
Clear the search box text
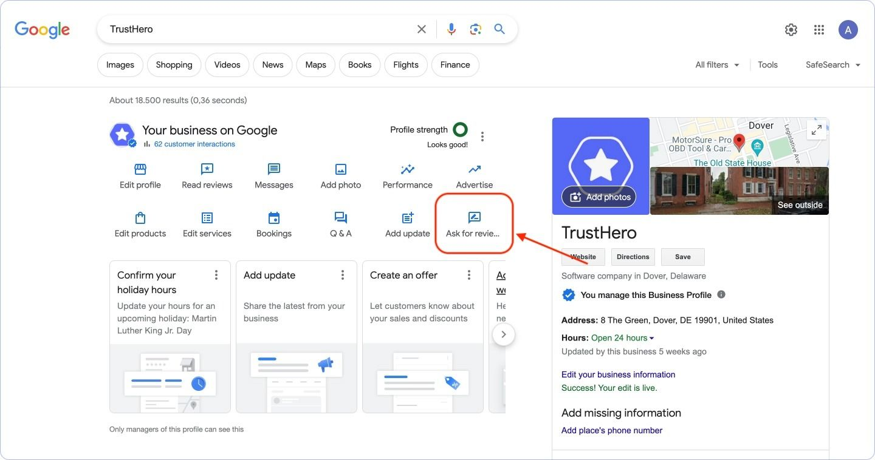point(421,29)
